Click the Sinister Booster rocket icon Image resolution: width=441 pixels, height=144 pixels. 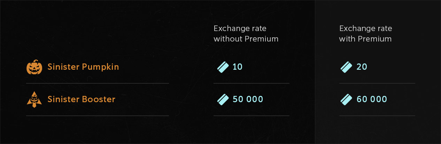click(x=34, y=100)
